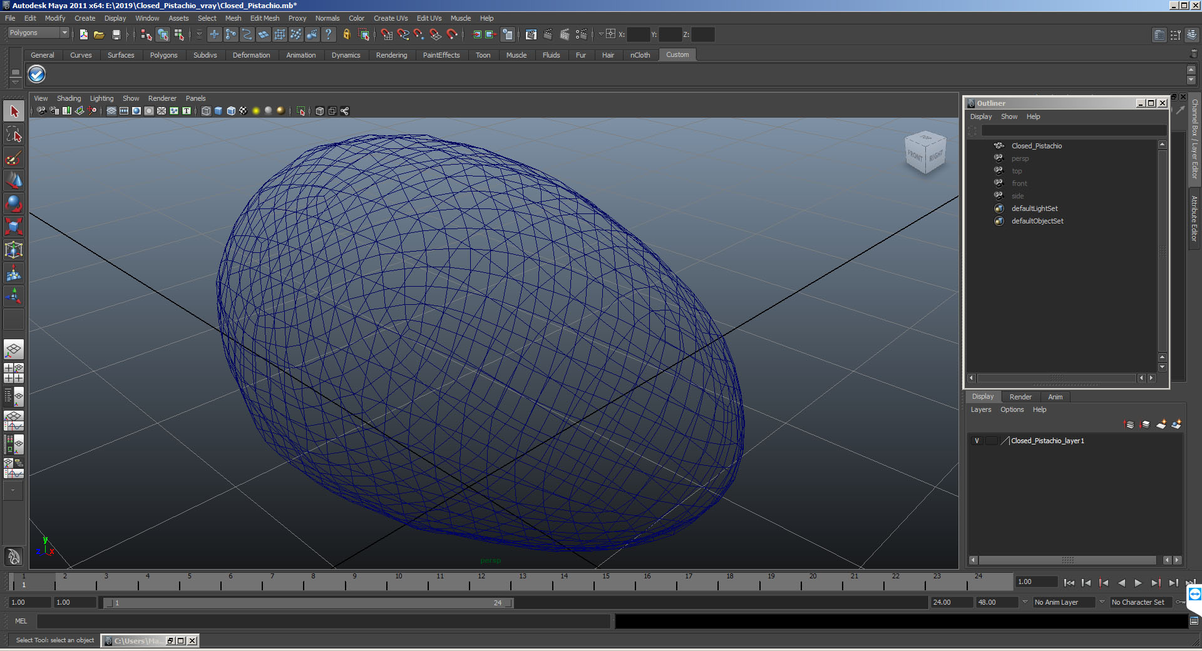Image resolution: width=1202 pixels, height=651 pixels.
Task: Select defaultLightSet in the Outliner
Action: (1035, 208)
